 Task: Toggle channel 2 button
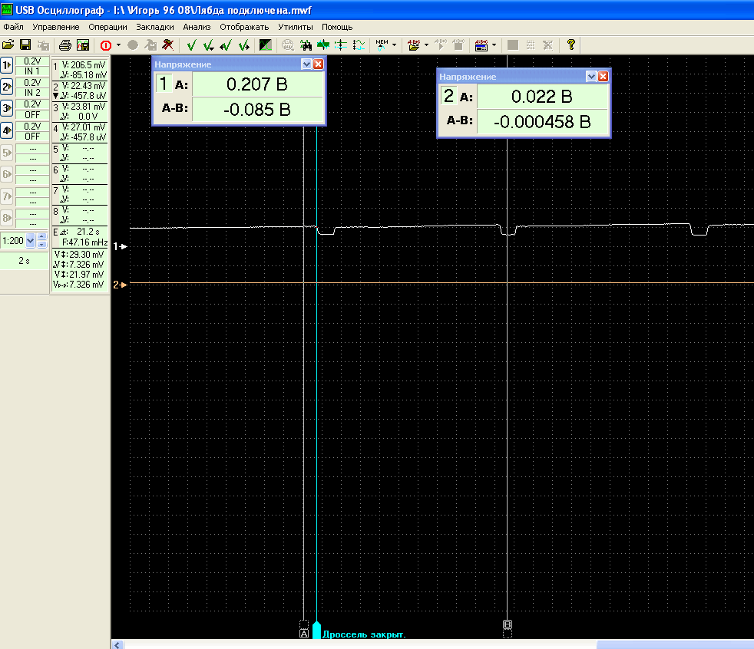click(7, 87)
